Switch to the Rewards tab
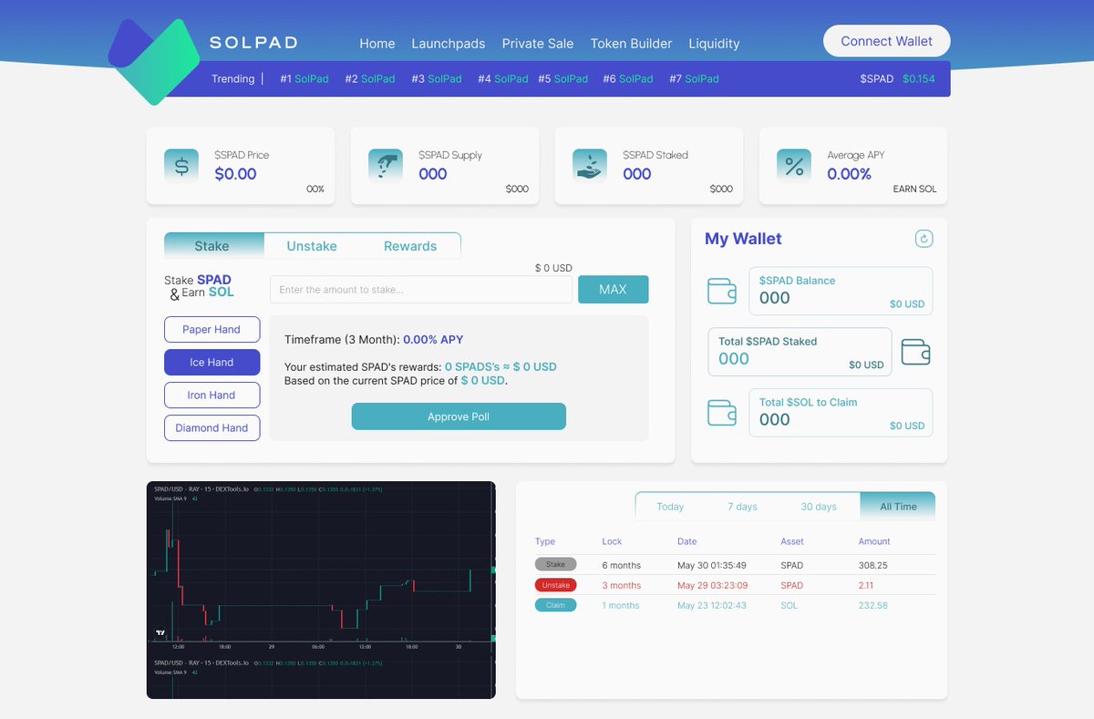Image resolution: width=1094 pixels, height=719 pixels. (409, 245)
